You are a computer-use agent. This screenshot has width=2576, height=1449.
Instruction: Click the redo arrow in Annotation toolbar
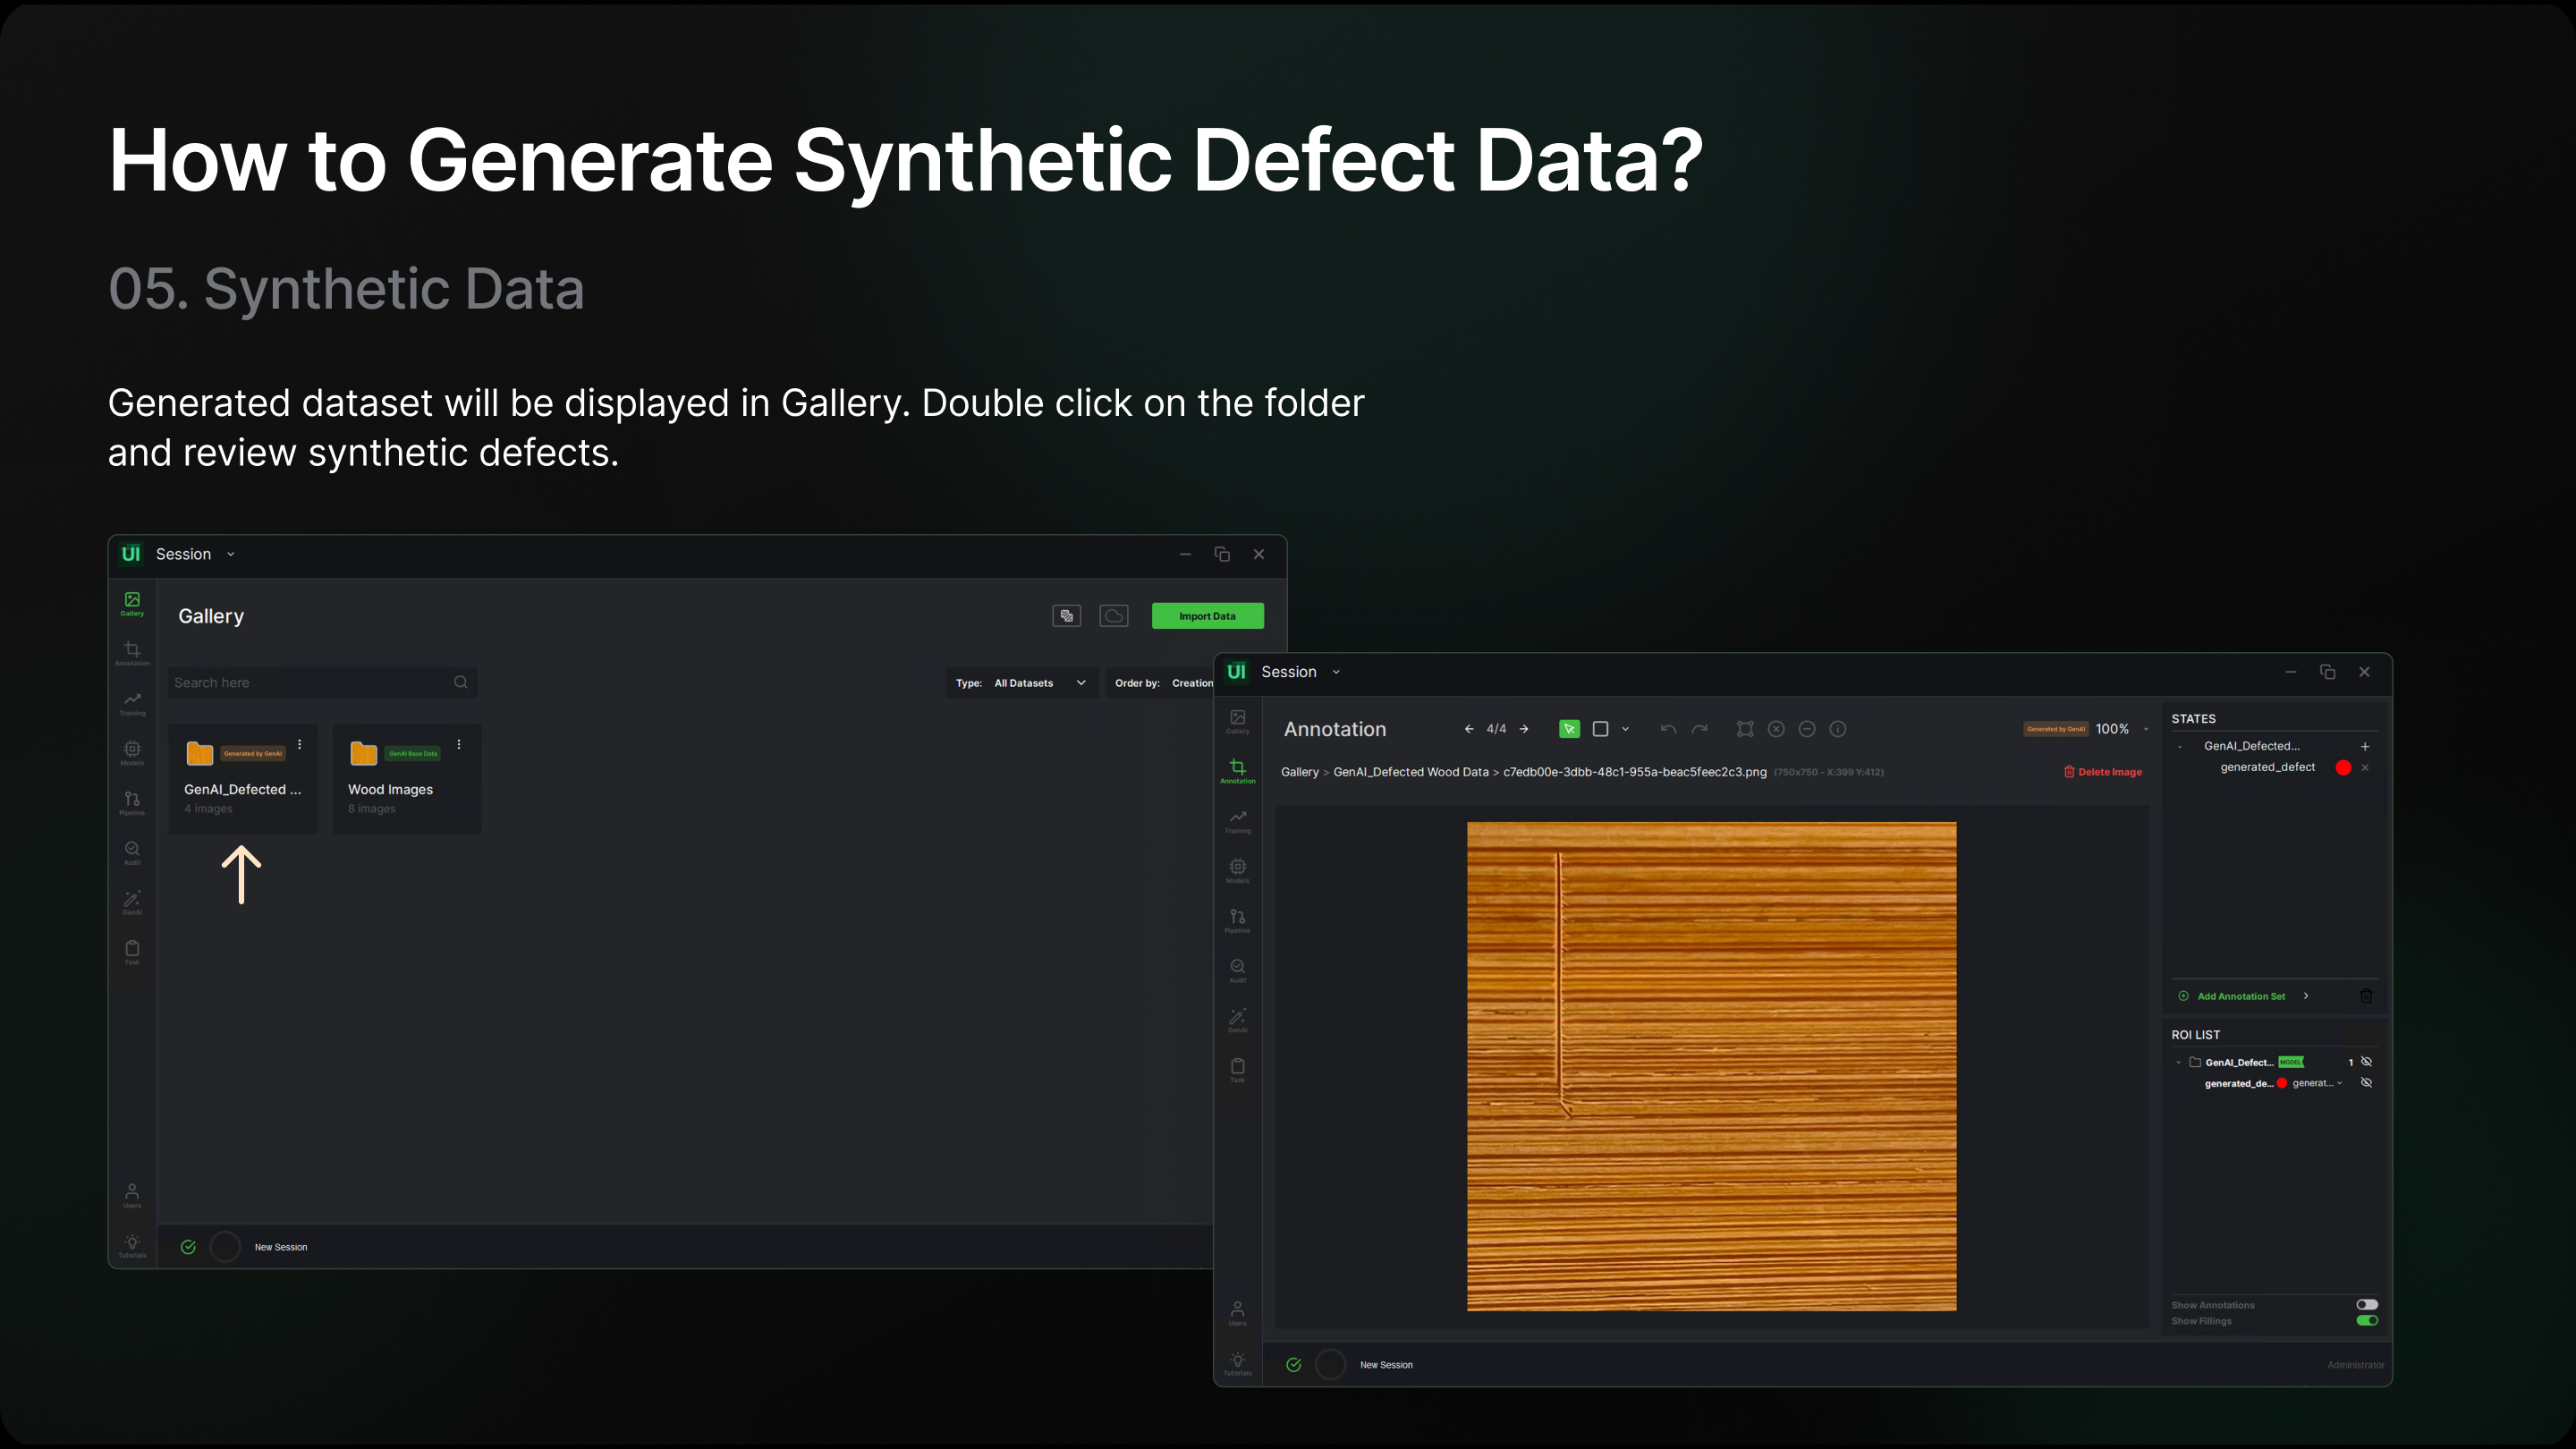point(1699,729)
